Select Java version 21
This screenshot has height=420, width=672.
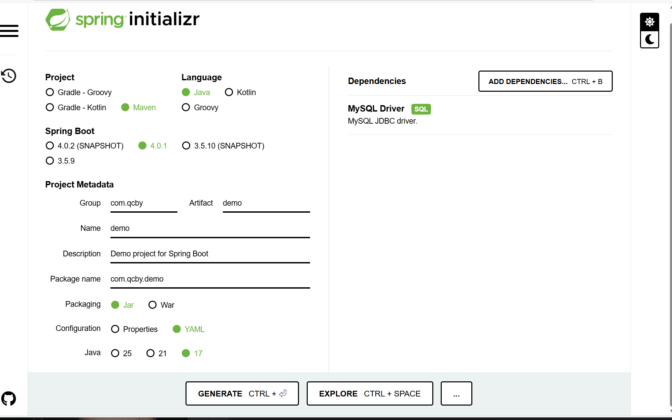pos(150,353)
